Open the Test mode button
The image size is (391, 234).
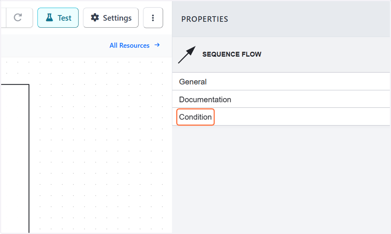[58, 18]
